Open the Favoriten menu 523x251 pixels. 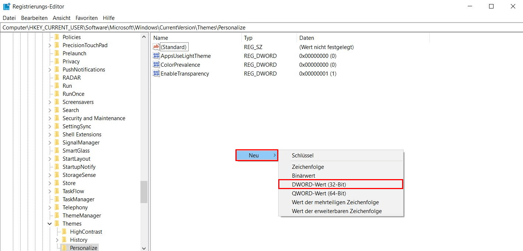coord(87,18)
